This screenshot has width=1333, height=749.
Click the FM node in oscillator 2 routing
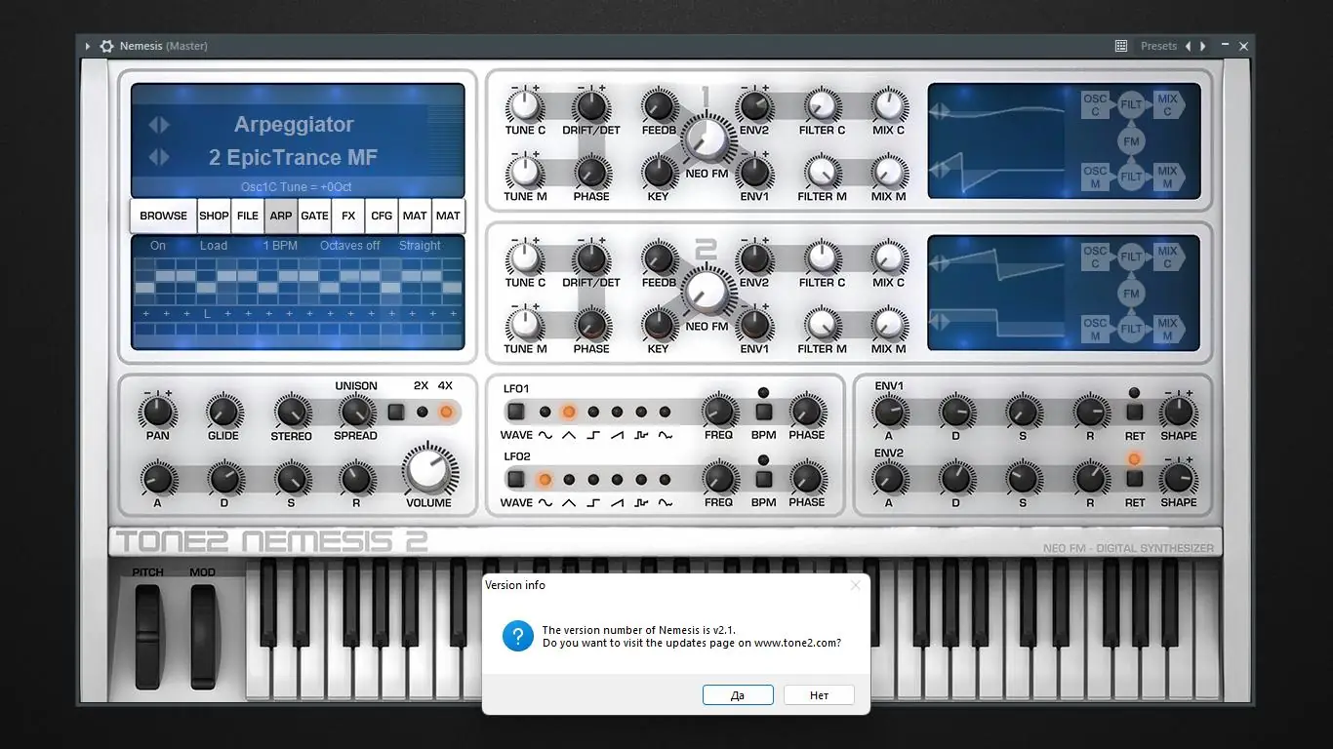[x=1131, y=293]
